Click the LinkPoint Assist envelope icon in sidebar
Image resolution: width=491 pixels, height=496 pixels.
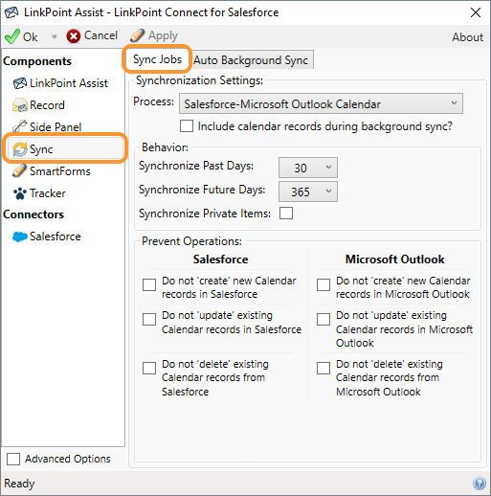coord(20,83)
